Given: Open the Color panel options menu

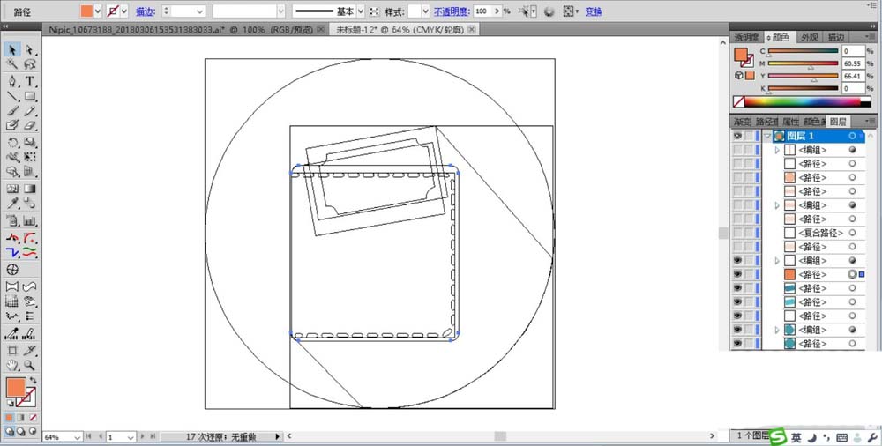Looking at the screenshot, I should [x=870, y=37].
